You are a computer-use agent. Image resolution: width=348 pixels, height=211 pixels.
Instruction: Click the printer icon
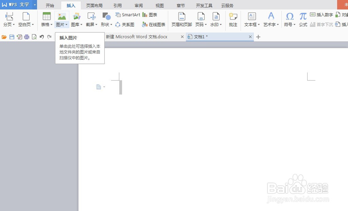point(27,37)
